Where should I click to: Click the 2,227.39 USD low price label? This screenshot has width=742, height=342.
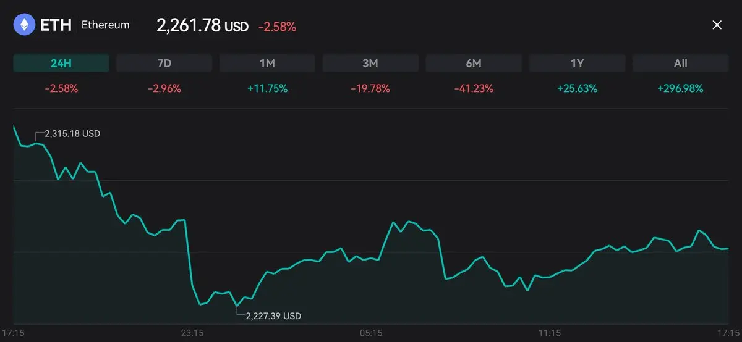[273, 315]
